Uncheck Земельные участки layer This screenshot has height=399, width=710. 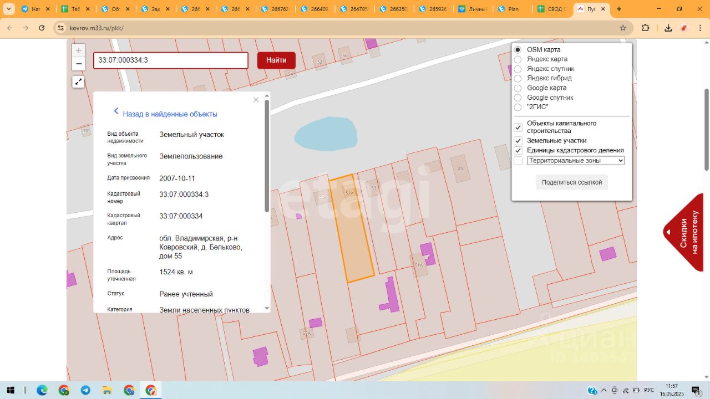tap(518, 141)
